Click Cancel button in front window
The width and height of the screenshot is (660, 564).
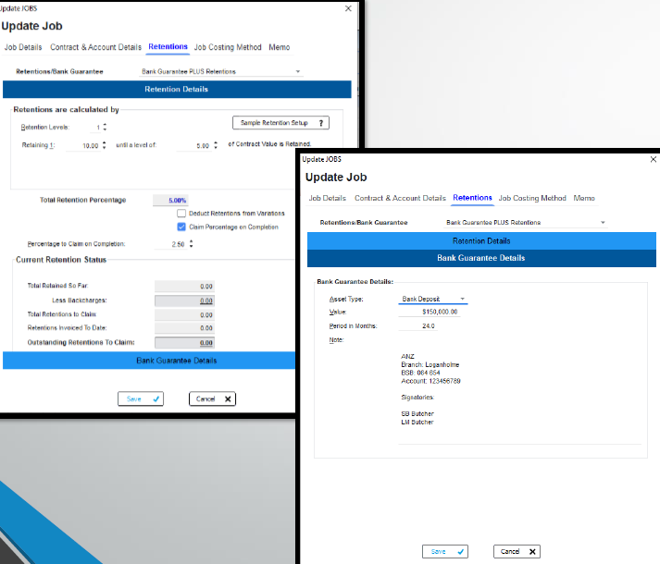(x=517, y=551)
